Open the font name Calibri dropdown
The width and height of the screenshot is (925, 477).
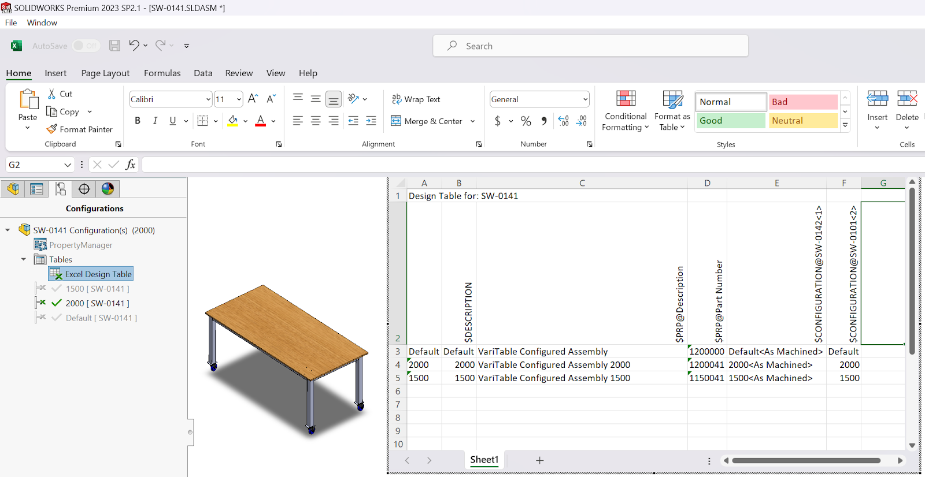208,99
